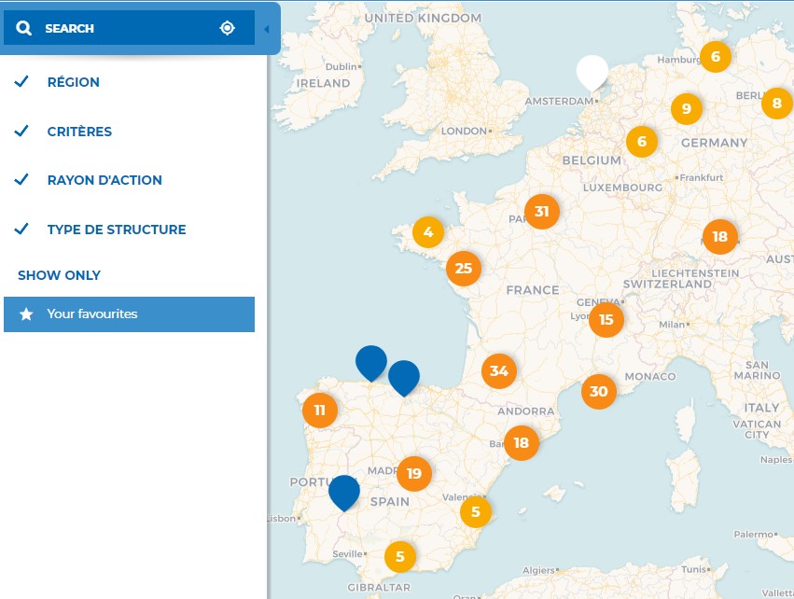Click the SWITZERLAND map label

(x=667, y=284)
